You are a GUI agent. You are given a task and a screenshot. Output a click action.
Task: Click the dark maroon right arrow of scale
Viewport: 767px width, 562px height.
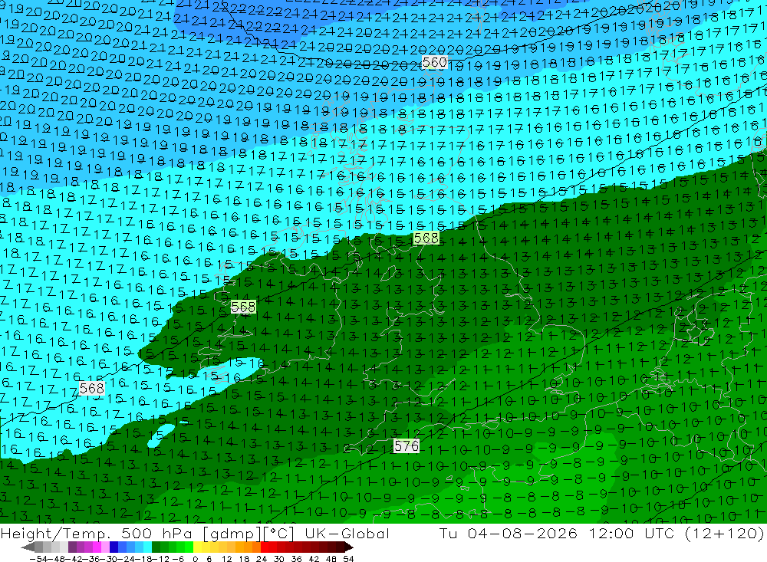(x=349, y=547)
